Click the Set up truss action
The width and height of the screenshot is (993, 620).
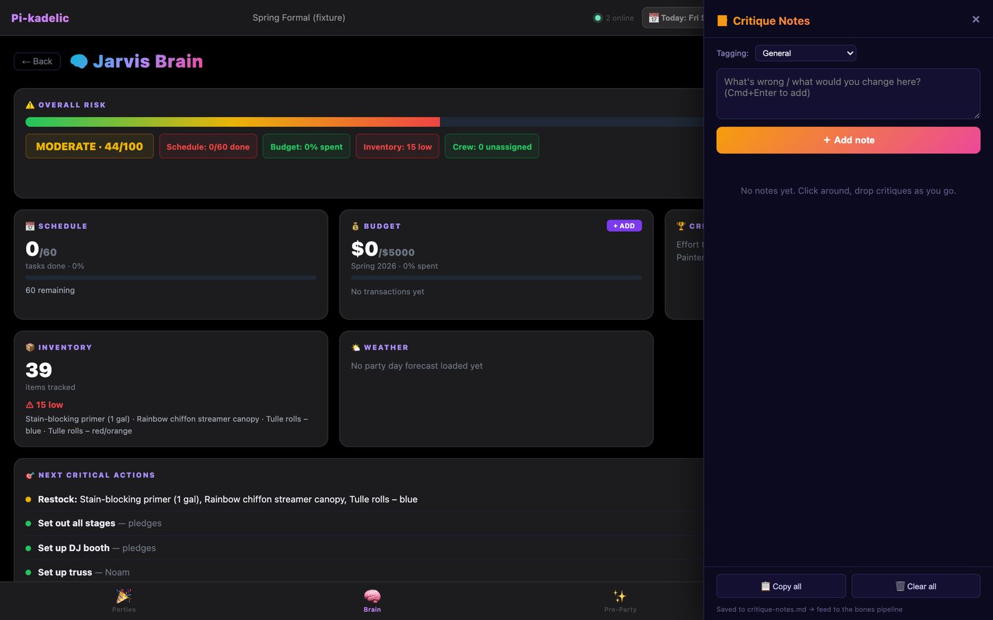point(364,572)
